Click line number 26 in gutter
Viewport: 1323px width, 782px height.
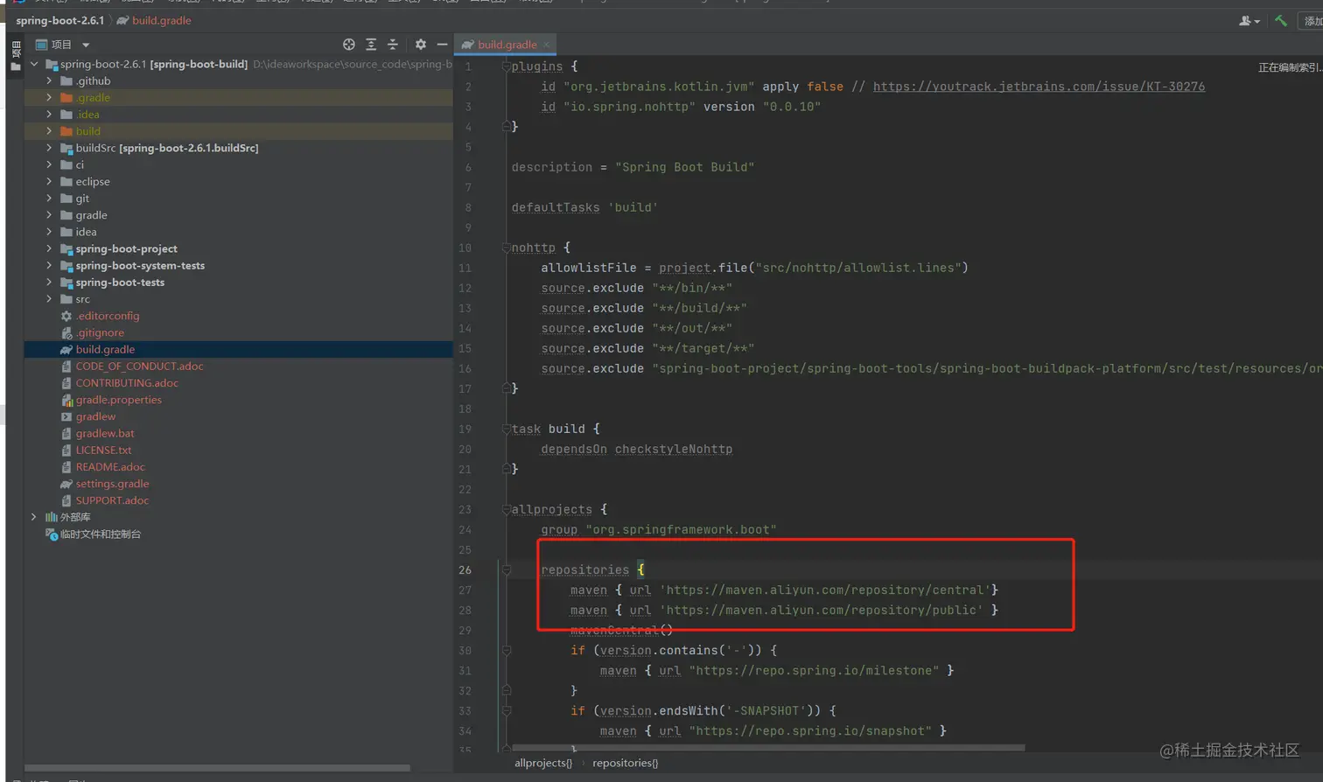(465, 569)
